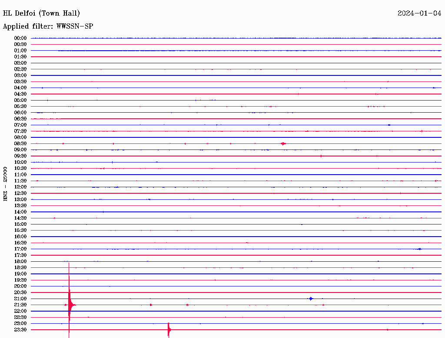The width and height of the screenshot is (445, 338).
Task: Select the 02:00 time label
Action: 20,63
